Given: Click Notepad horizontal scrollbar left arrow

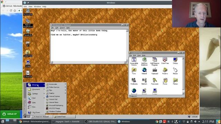Looking at the screenshot, I should pyautogui.click(x=52, y=62).
